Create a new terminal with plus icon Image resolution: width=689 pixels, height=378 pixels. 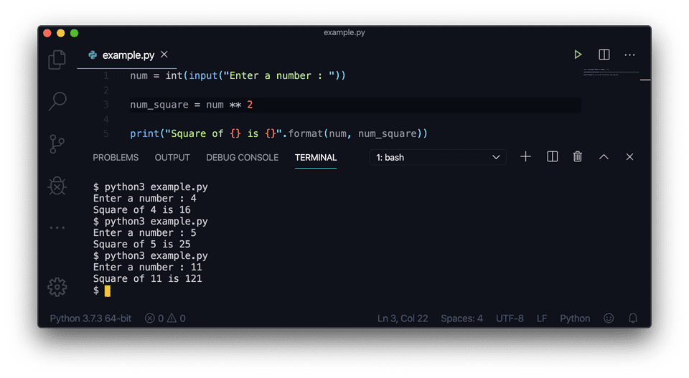(x=525, y=157)
